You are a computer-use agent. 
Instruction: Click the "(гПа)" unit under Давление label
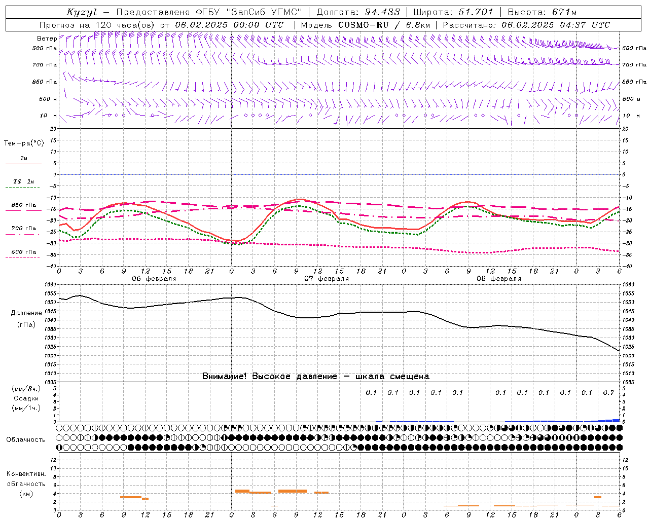(26, 324)
